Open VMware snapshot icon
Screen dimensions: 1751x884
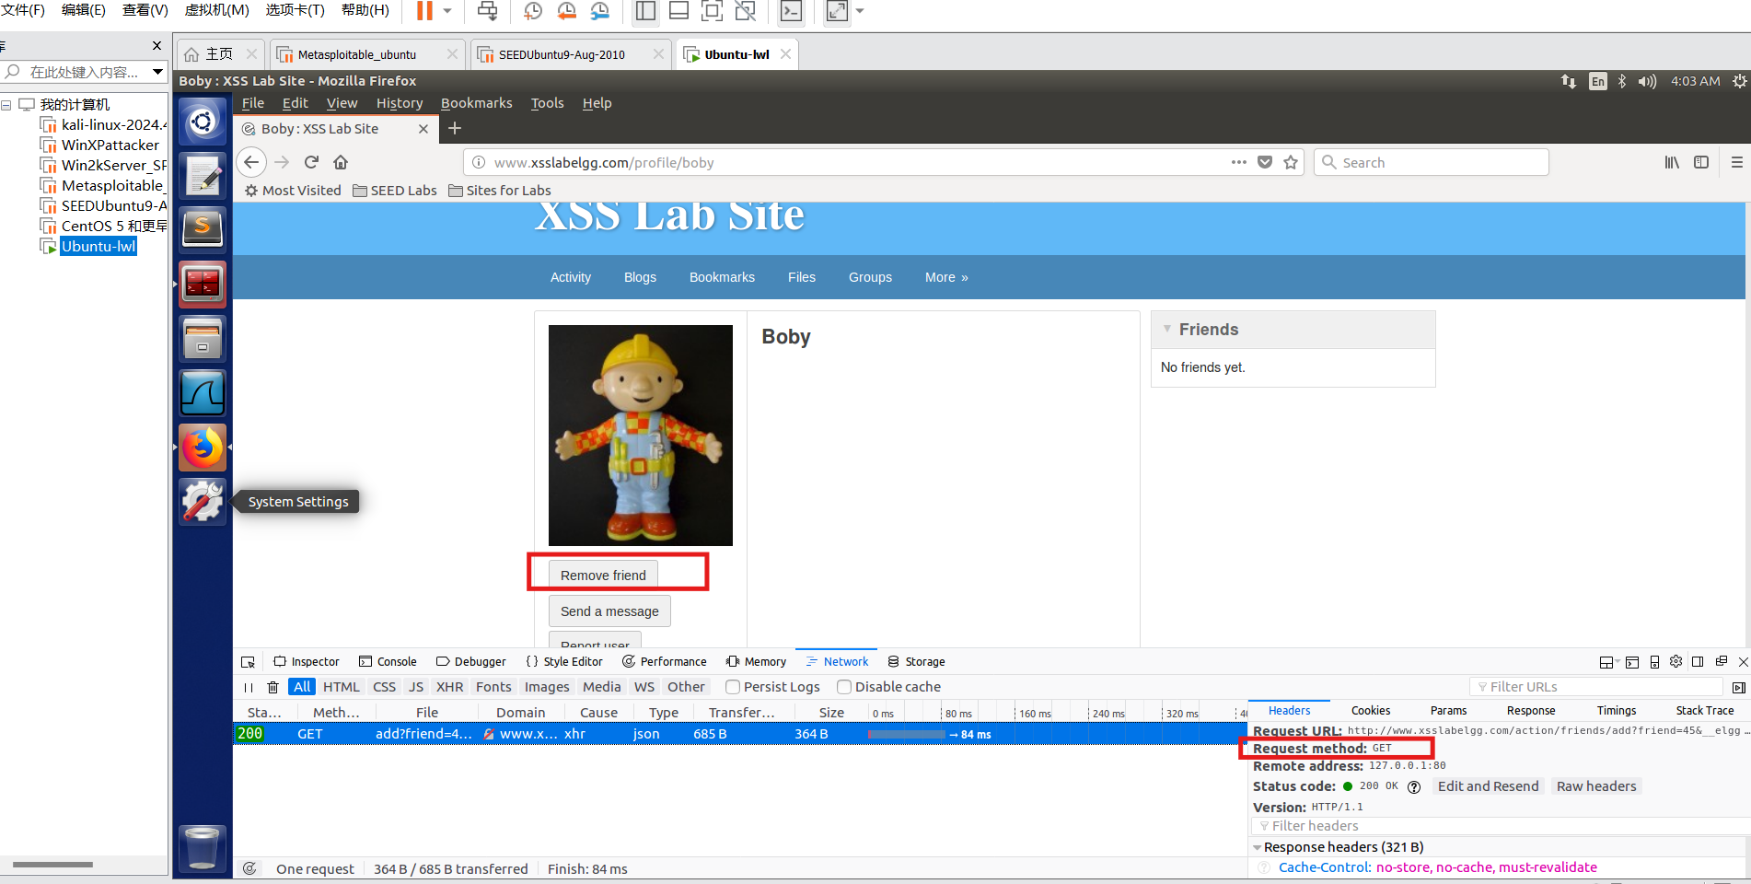tap(533, 11)
